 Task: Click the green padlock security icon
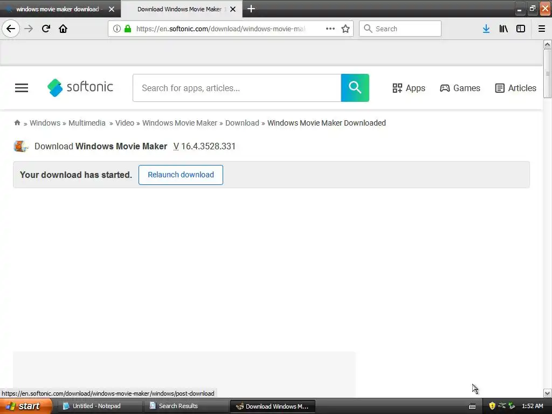[128, 29]
